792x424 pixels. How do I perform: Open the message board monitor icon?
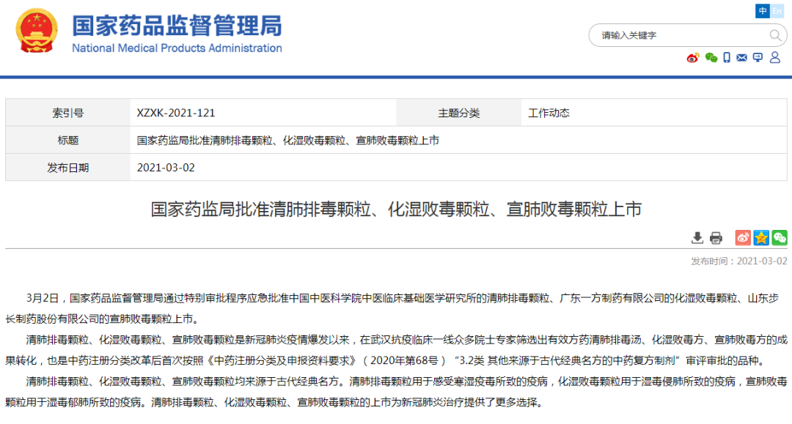(758, 58)
